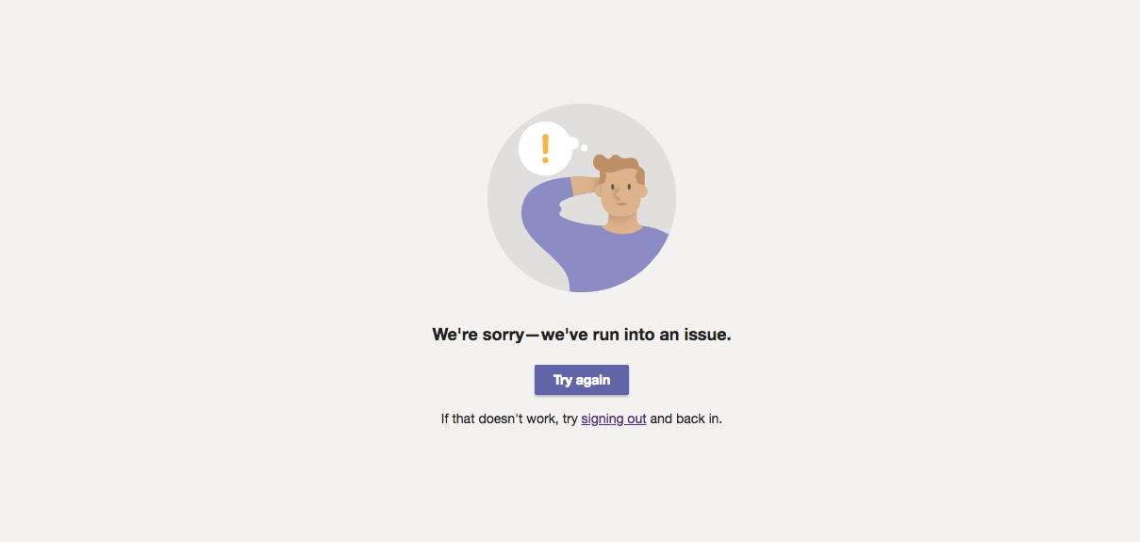Click the confused person's face
Screen dimensions: 1140x542
[622, 193]
